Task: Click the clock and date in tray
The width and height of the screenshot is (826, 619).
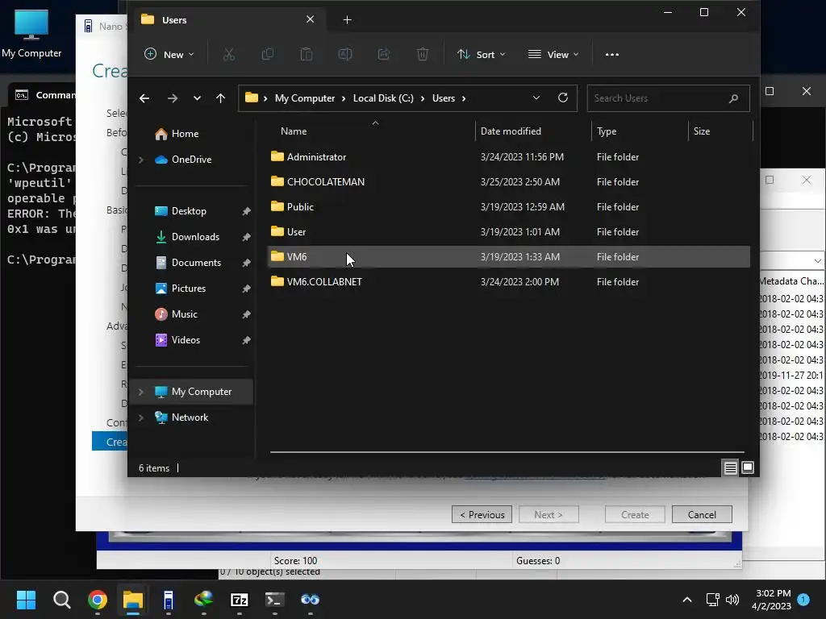Action: (772, 600)
